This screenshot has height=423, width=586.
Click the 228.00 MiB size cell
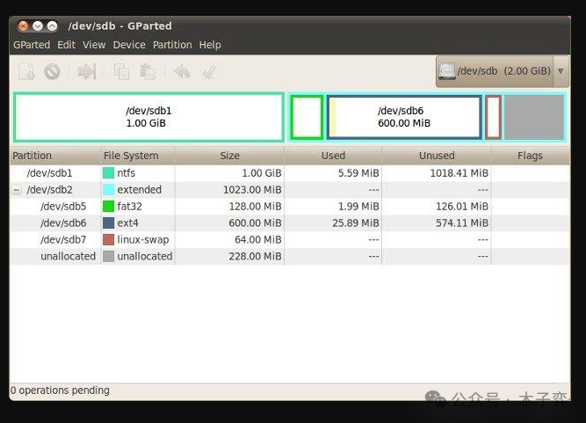pyautogui.click(x=256, y=256)
